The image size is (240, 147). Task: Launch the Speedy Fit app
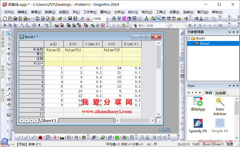coord(198,125)
